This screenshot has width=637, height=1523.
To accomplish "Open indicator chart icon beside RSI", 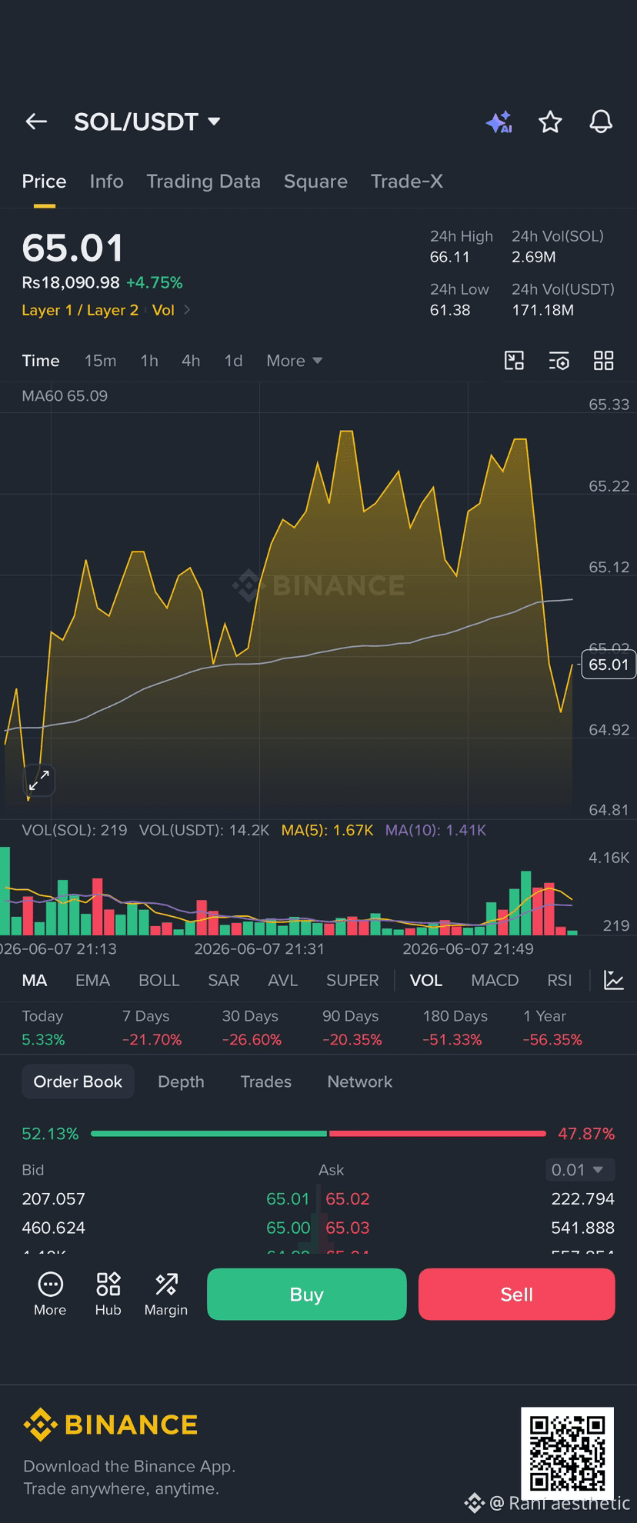I will (x=614, y=980).
